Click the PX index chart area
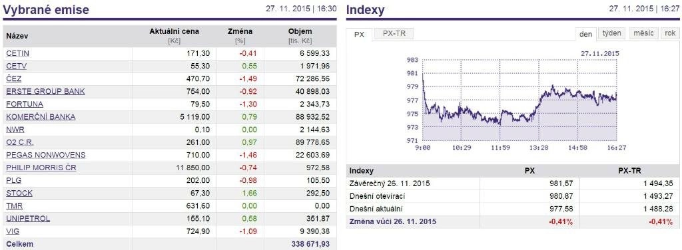The width and height of the screenshot is (682, 250). (519, 100)
